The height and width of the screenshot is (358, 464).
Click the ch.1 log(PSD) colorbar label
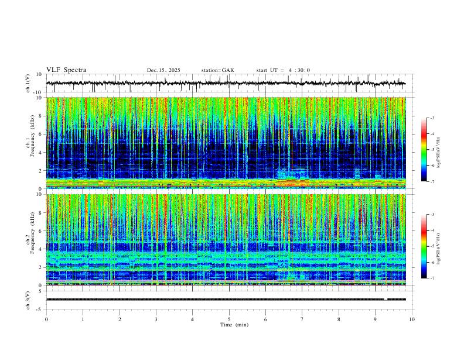[439, 153]
